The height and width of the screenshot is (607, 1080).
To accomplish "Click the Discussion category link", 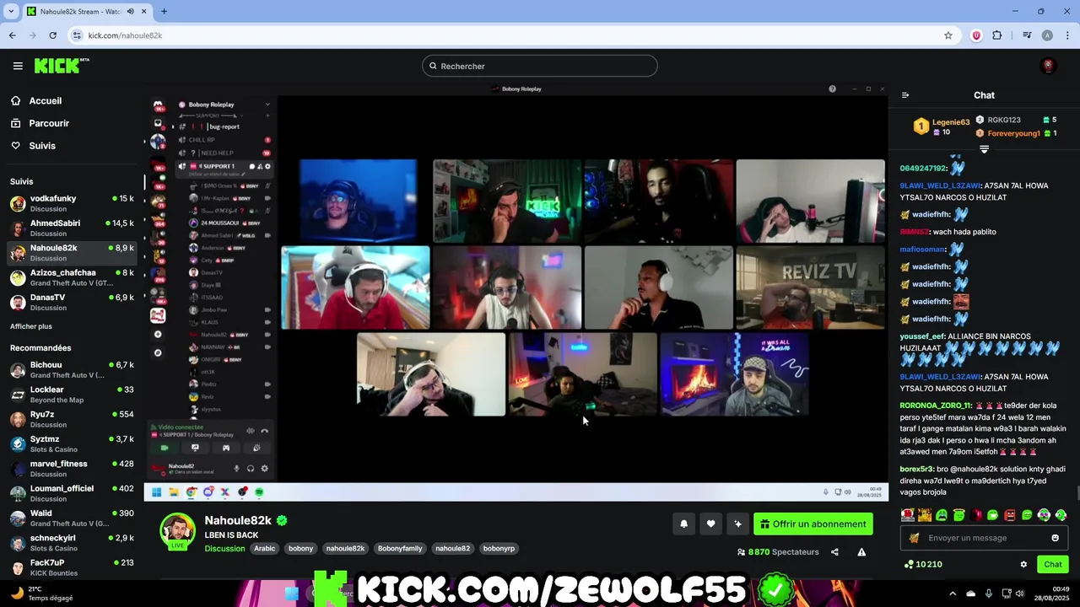I will tap(224, 548).
